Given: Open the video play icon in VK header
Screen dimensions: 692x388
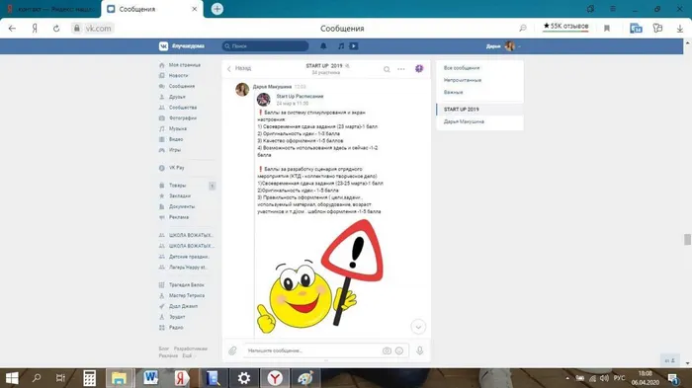Looking at the screenshot, I should (354, 45).
